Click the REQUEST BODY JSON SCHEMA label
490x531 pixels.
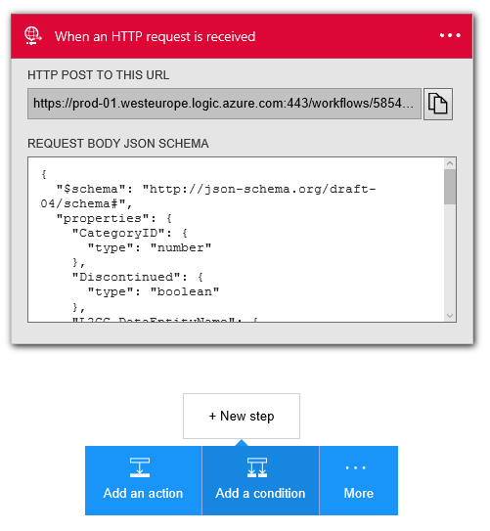[118, 144]
